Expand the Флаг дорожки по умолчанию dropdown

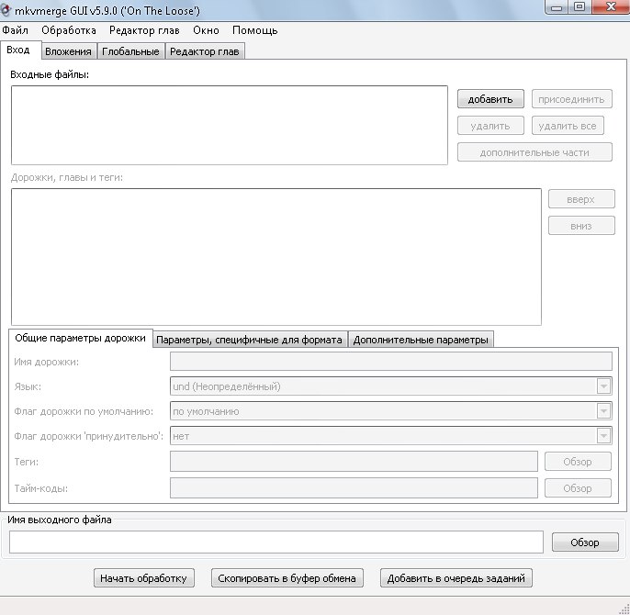[603, 411]
